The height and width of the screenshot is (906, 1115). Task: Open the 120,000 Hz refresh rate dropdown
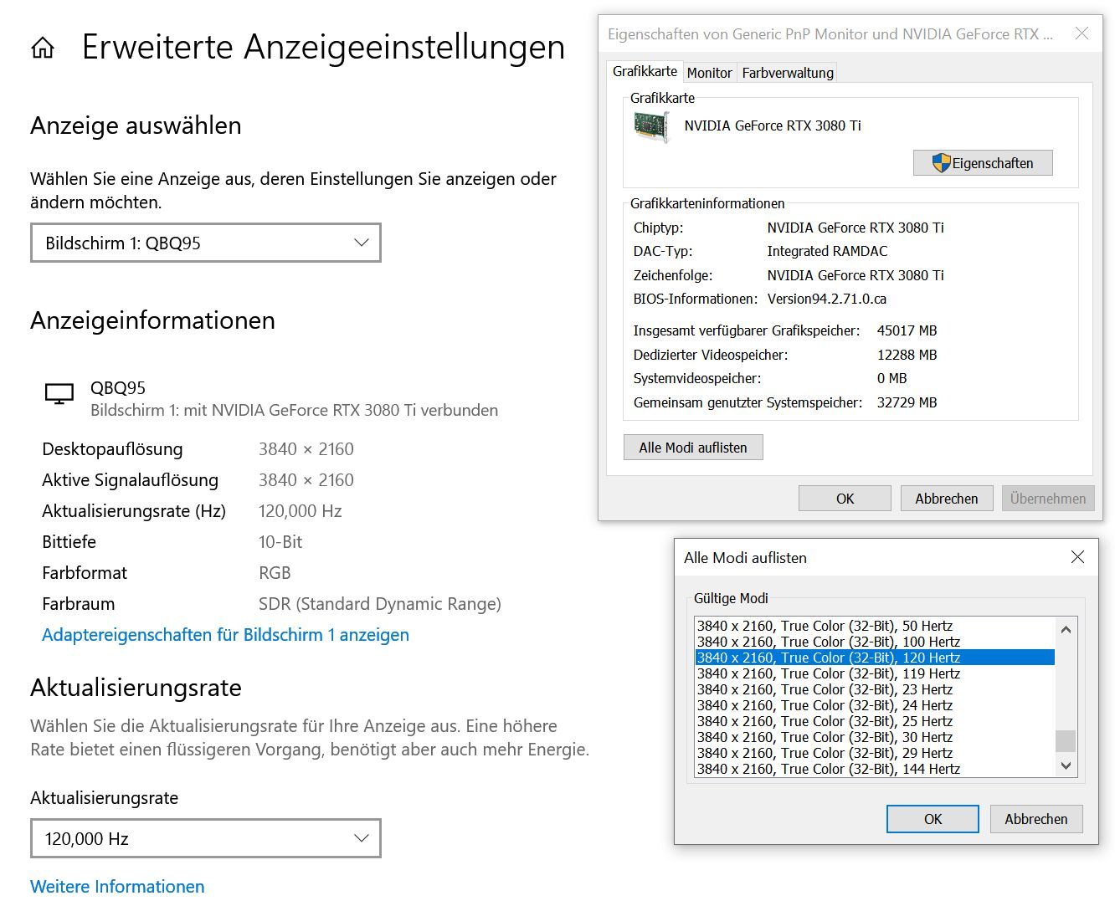(206, 838)
